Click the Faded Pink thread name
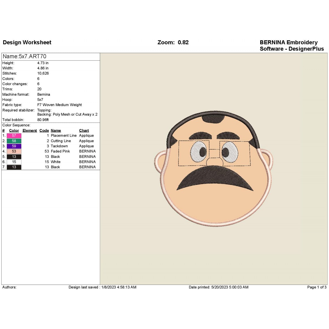Screen dimensions: 329x329 (x=60, y=151)
